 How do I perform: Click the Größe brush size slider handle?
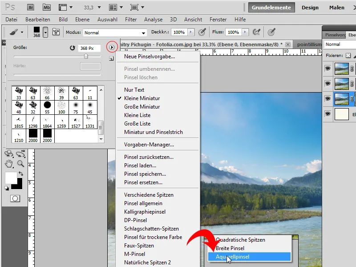[x=86, y=56]
